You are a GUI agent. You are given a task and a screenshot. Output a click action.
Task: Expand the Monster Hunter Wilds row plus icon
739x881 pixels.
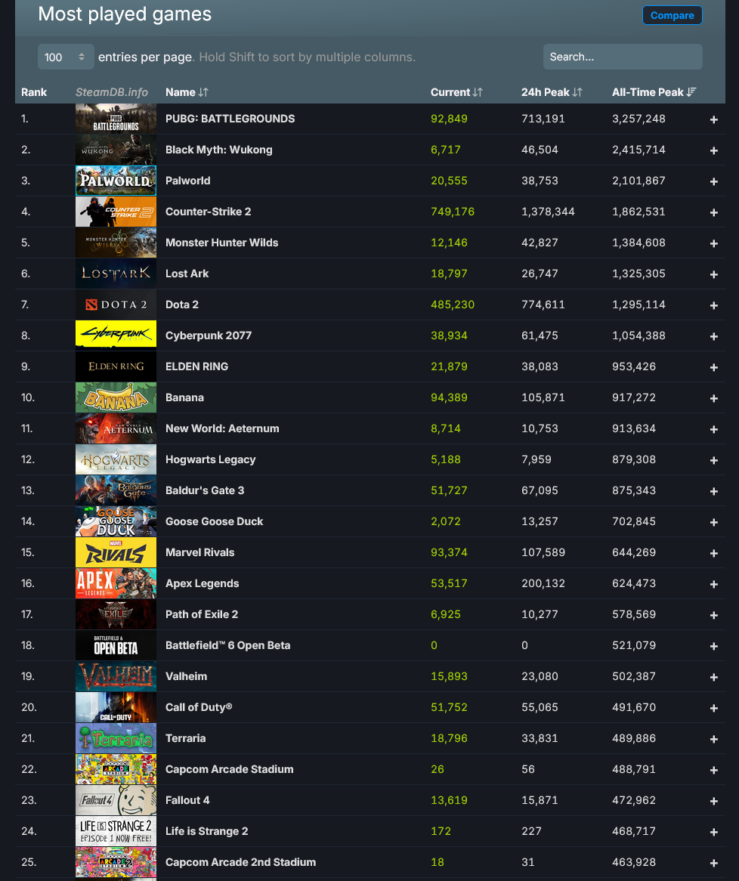coord(714,243)
